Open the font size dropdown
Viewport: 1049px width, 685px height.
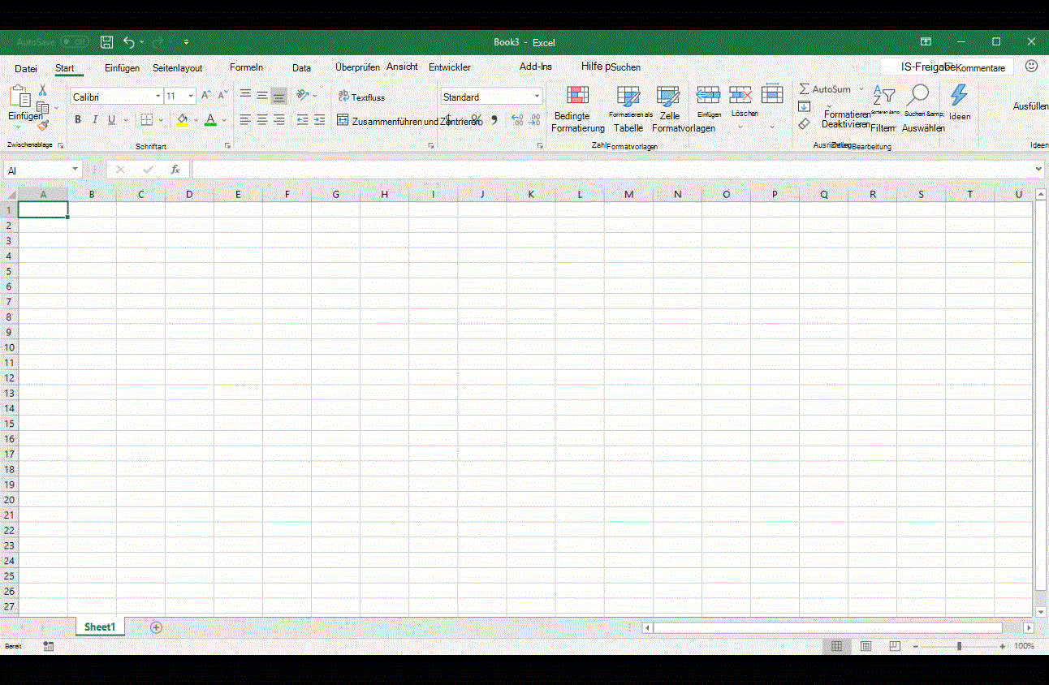(191, 97)
